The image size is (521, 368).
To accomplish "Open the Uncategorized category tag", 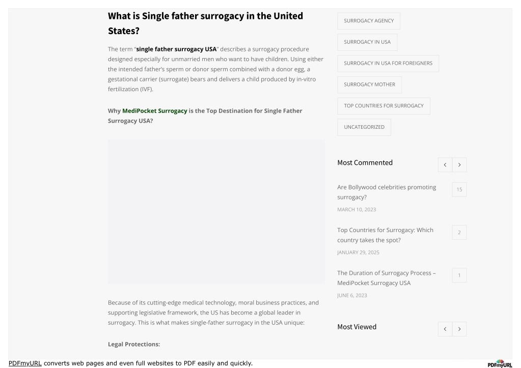I will point(364,127).
